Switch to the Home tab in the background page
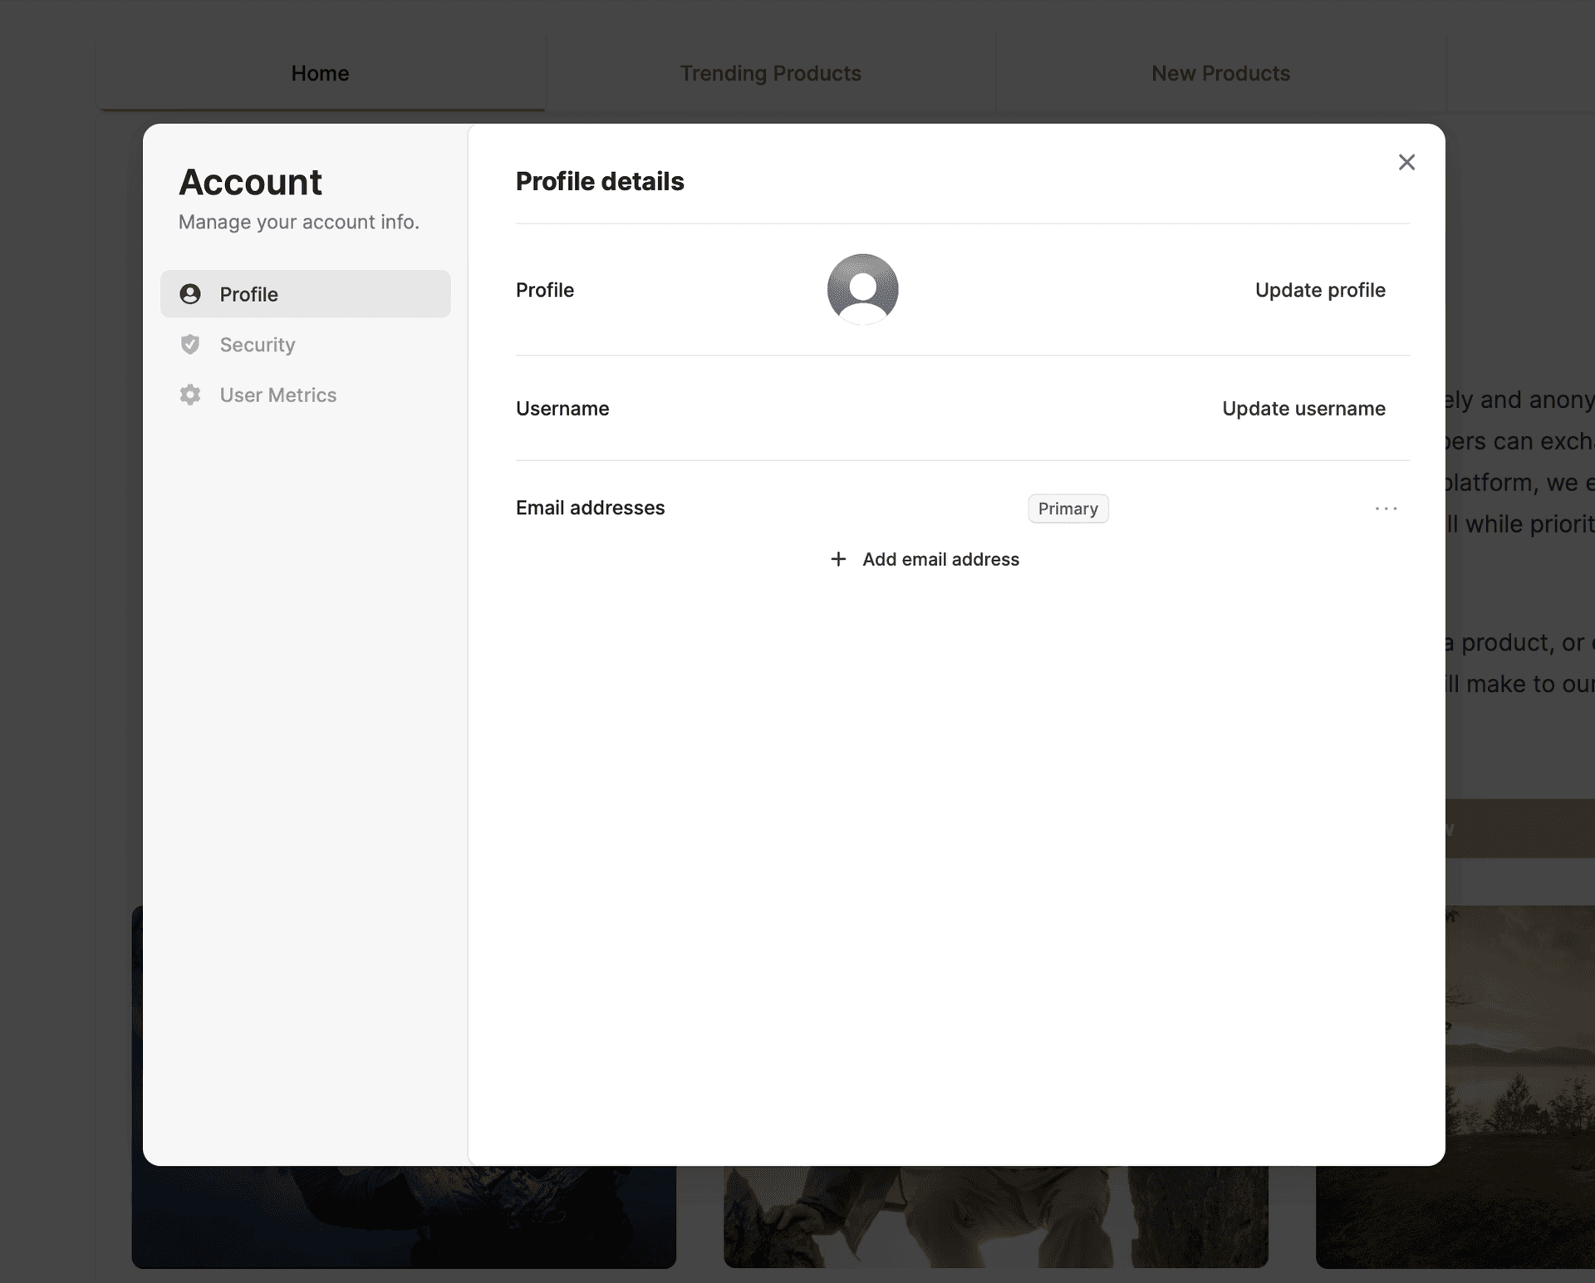Image resolution: width=1595 pixels, height=1283 pixels. coord(321,73)
